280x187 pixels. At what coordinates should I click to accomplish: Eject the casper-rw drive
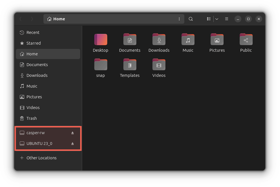(72, 133)
